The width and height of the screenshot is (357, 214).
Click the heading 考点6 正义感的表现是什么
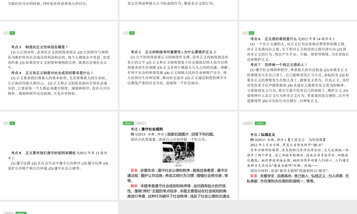pos(292,39)
